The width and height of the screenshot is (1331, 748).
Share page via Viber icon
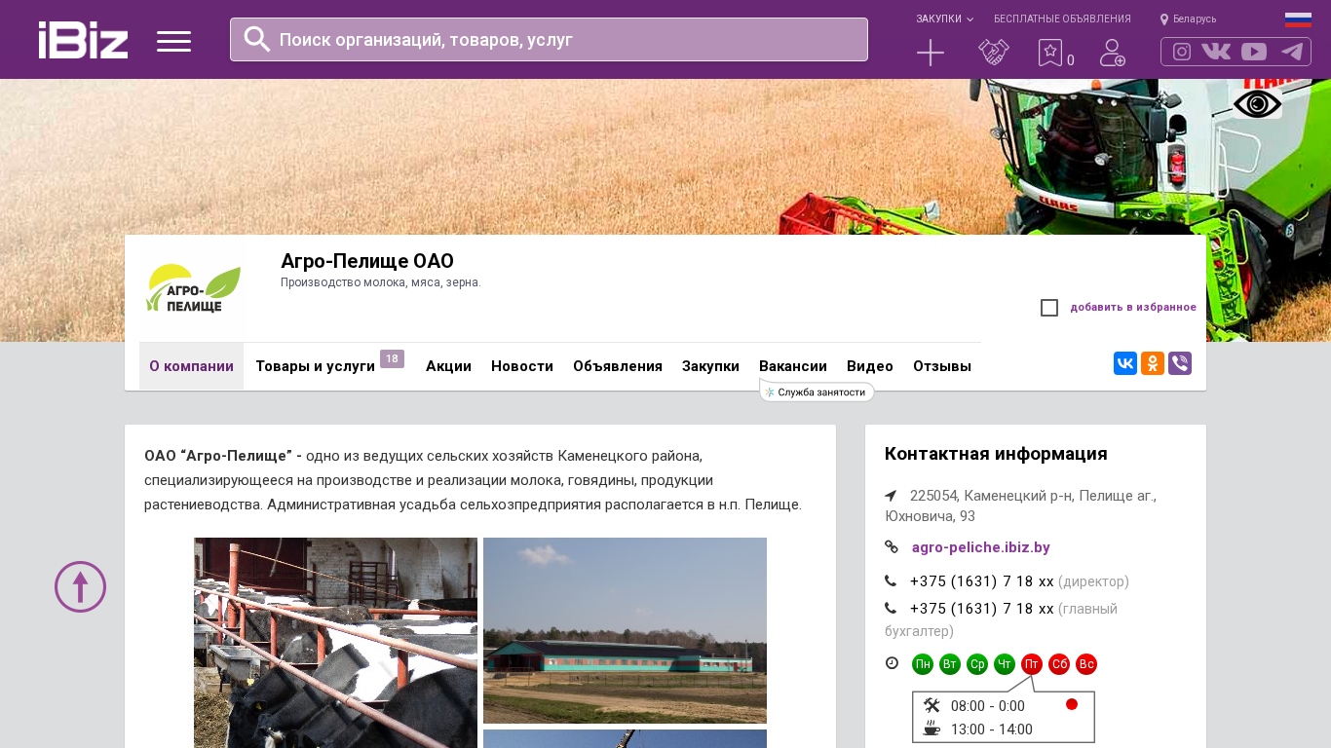(1180, 363)
